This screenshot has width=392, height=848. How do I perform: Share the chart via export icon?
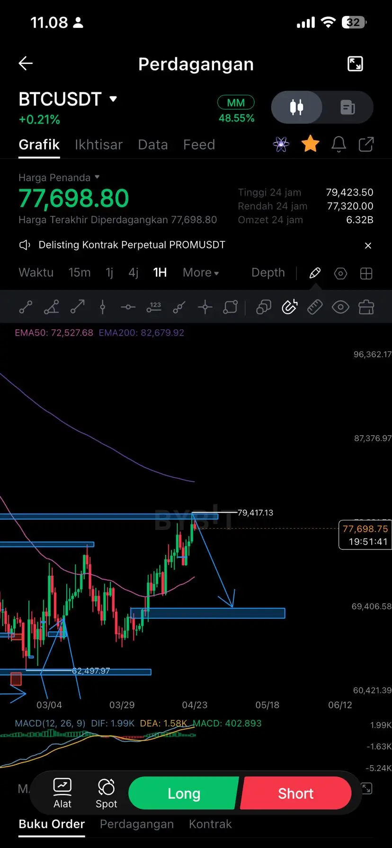[x=366, y=144]
